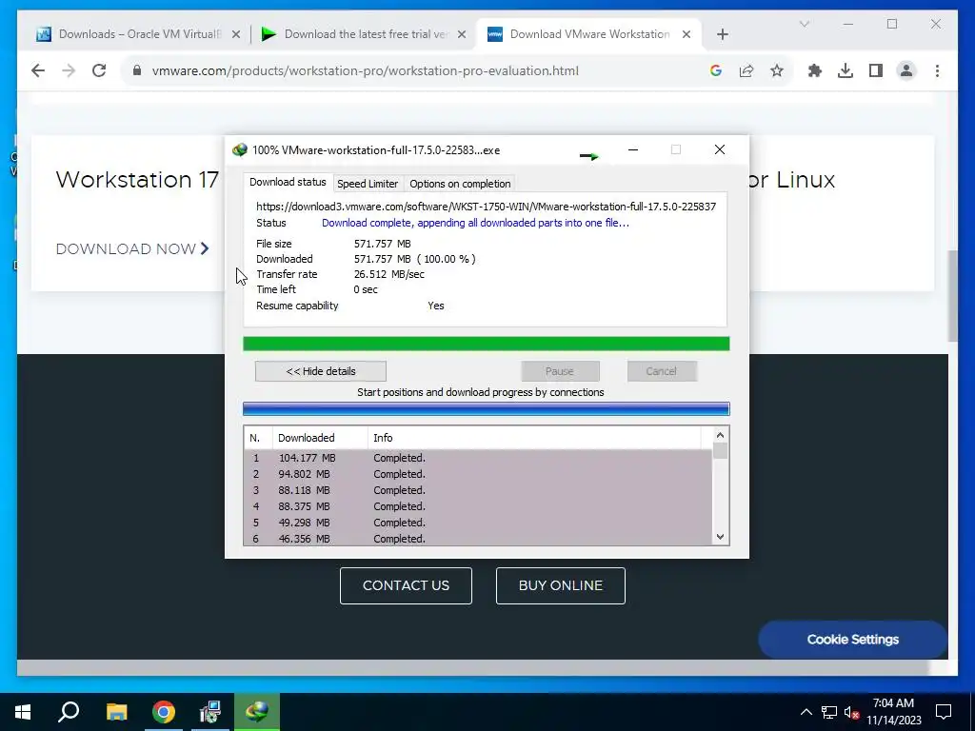Click the download URL text
This screenshot has height=731, width=975.
coord(486,207)
